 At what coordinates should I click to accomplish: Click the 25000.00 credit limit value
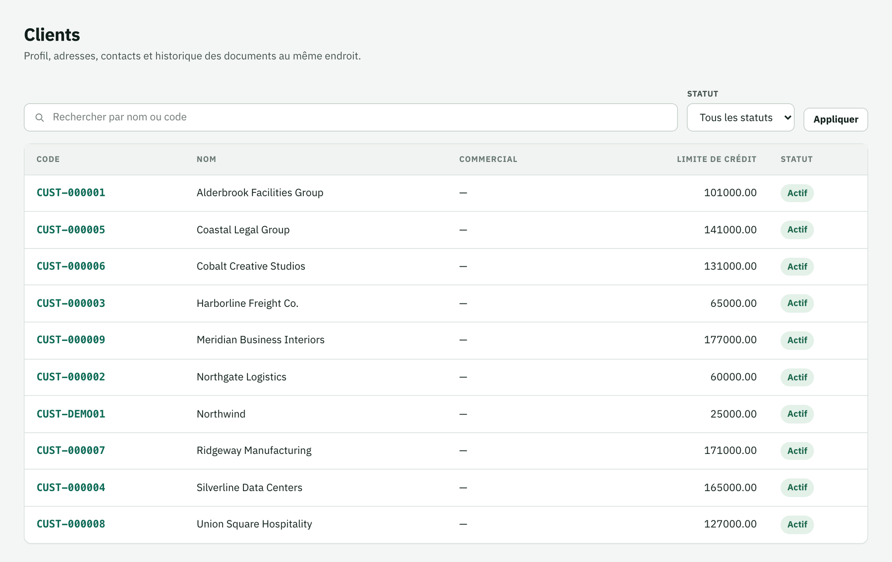pyautogui.click(x=733, y=414)
